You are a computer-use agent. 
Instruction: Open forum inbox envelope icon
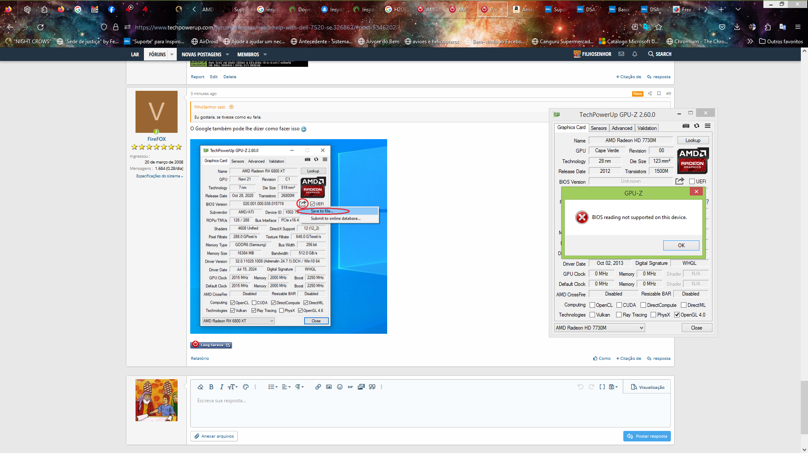click(x=621, y=54)
